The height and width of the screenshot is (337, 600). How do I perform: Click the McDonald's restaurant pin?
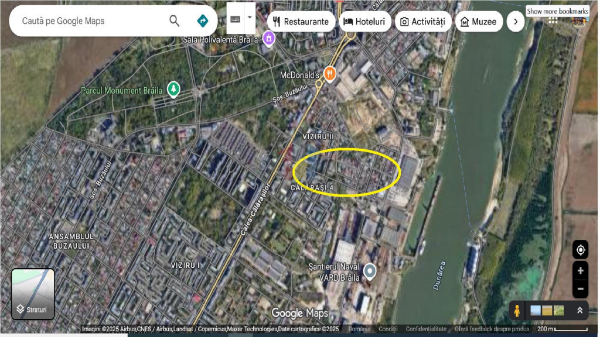tap(330, 74)
